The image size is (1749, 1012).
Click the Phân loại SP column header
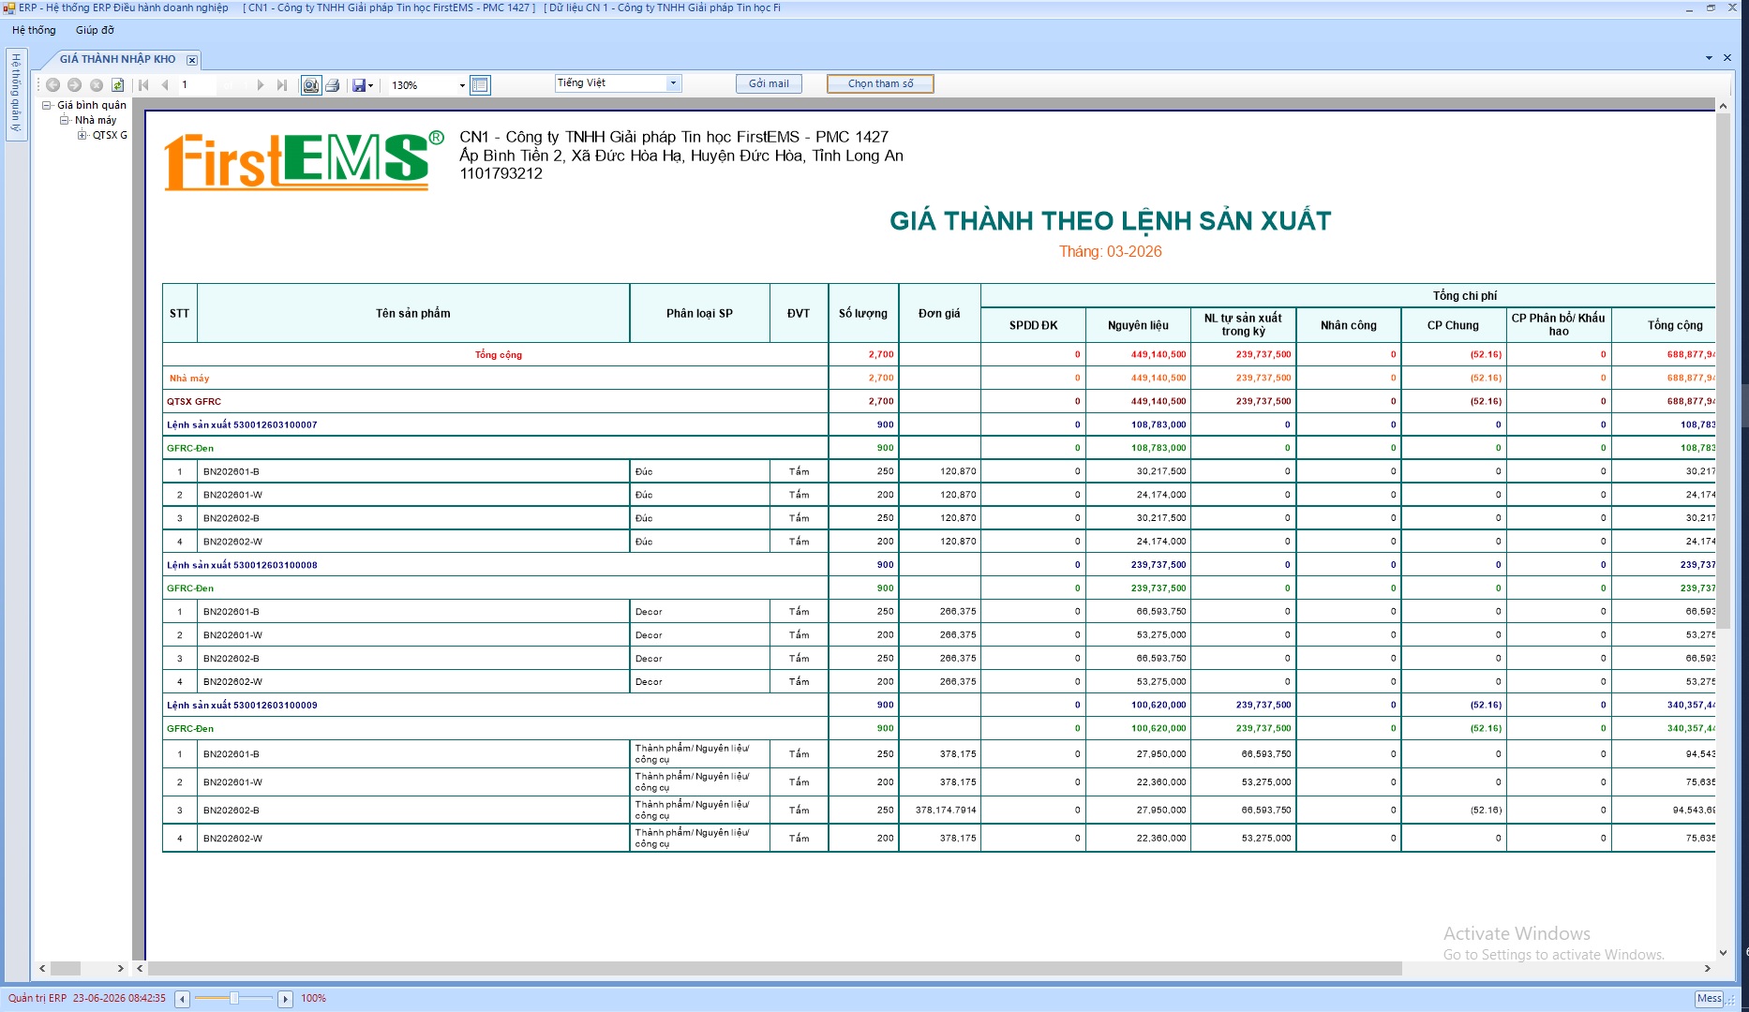[x=699, y=313]
